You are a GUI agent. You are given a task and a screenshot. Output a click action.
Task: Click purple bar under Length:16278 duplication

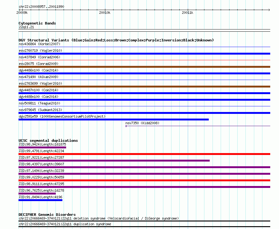pyautogui.click(x=37, y=194)
